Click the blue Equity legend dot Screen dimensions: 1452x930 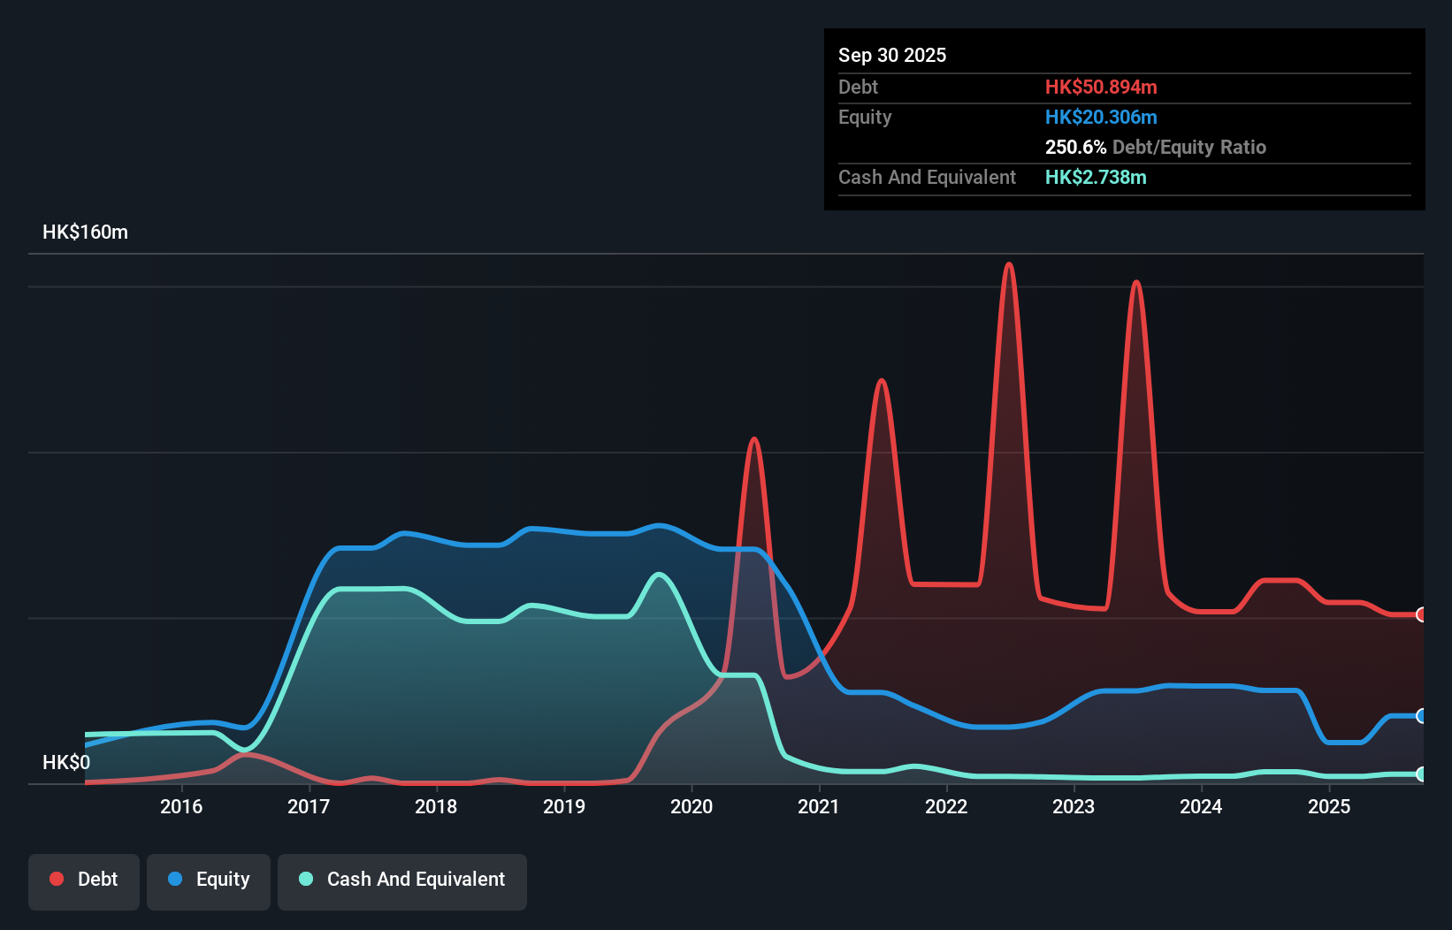click(x=175, y=879)
